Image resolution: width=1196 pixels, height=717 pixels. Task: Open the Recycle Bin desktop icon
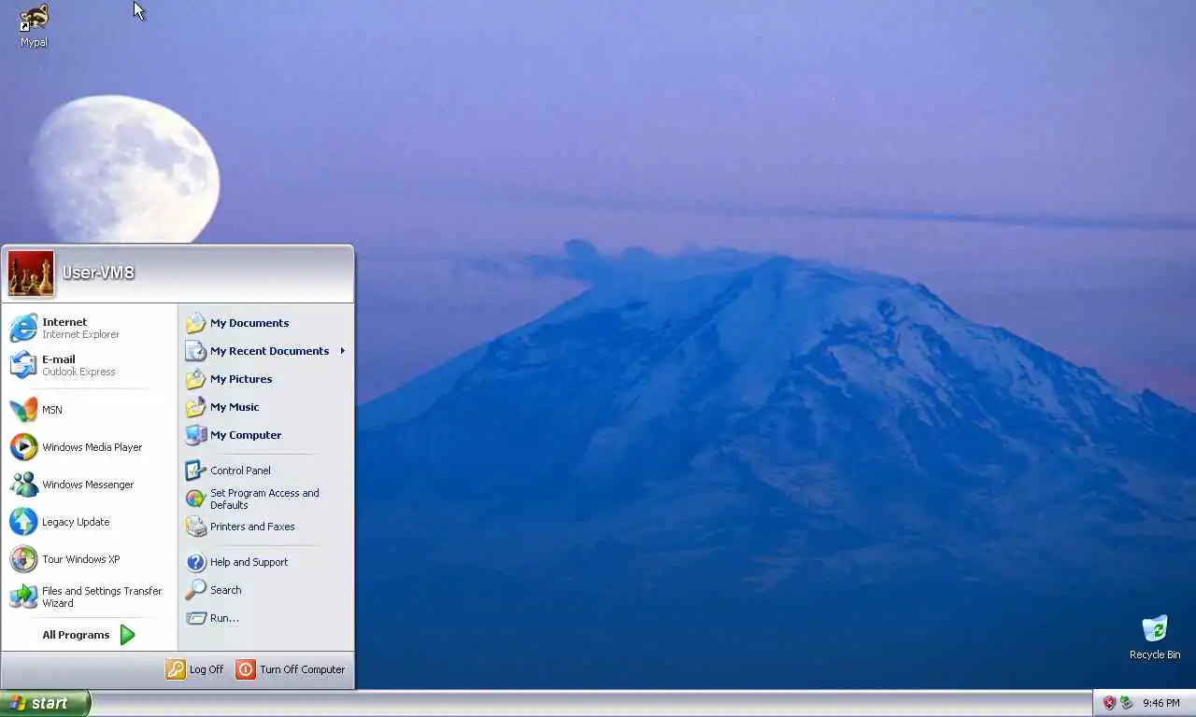click(1155, 628)
